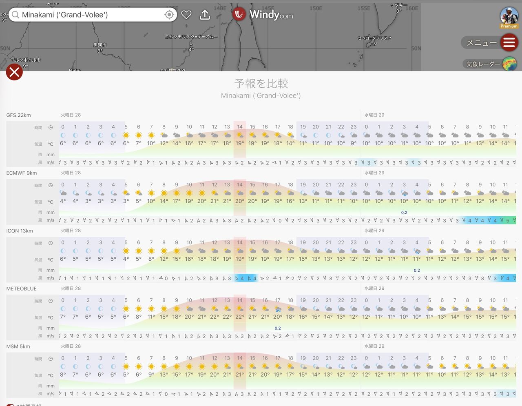Select the MSM 5km model label
The image size is (522, 406).
click(x=18, y=347)
